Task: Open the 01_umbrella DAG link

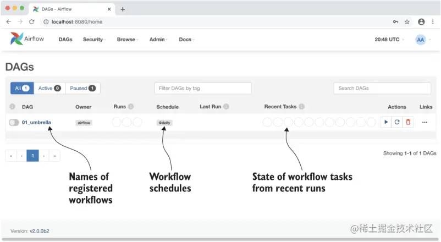Action: 36,123
